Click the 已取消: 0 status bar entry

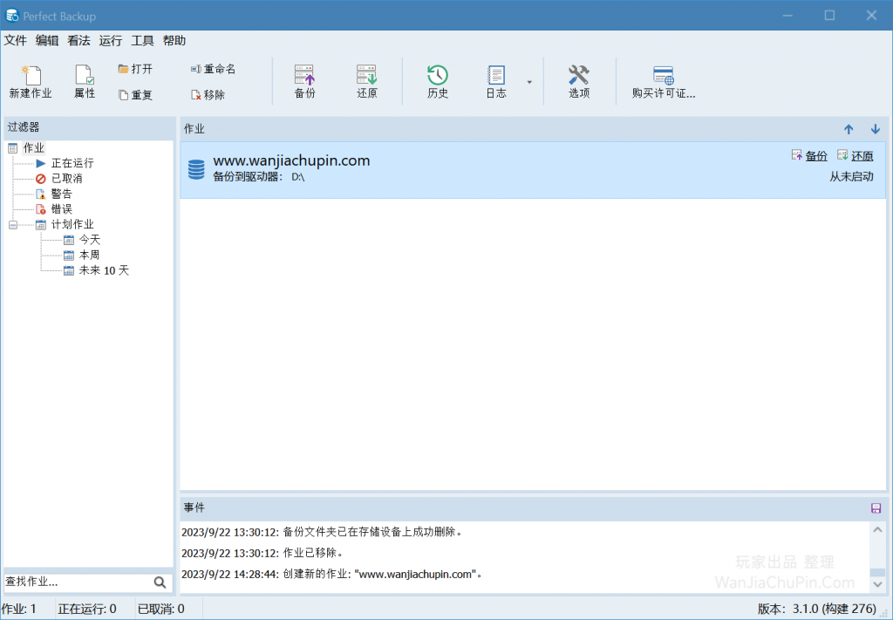click(x=161, y=610)
